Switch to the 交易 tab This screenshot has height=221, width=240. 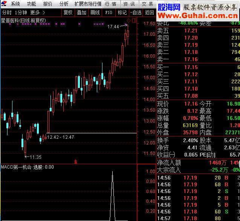[x=148, y=4]
